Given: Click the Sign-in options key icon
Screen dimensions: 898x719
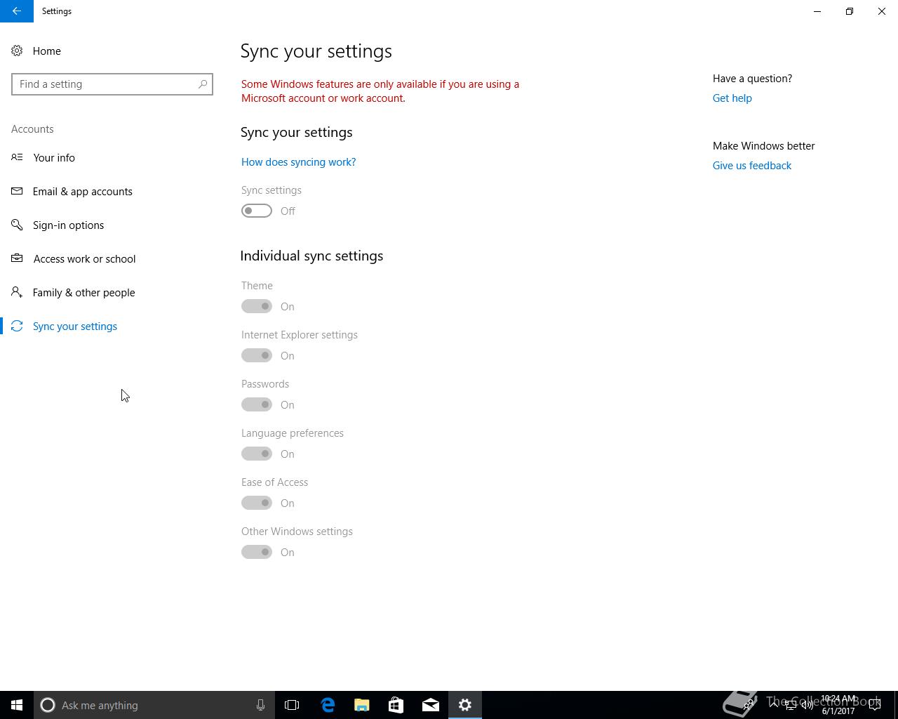Looking at the screenshot, I should point(17,225).
